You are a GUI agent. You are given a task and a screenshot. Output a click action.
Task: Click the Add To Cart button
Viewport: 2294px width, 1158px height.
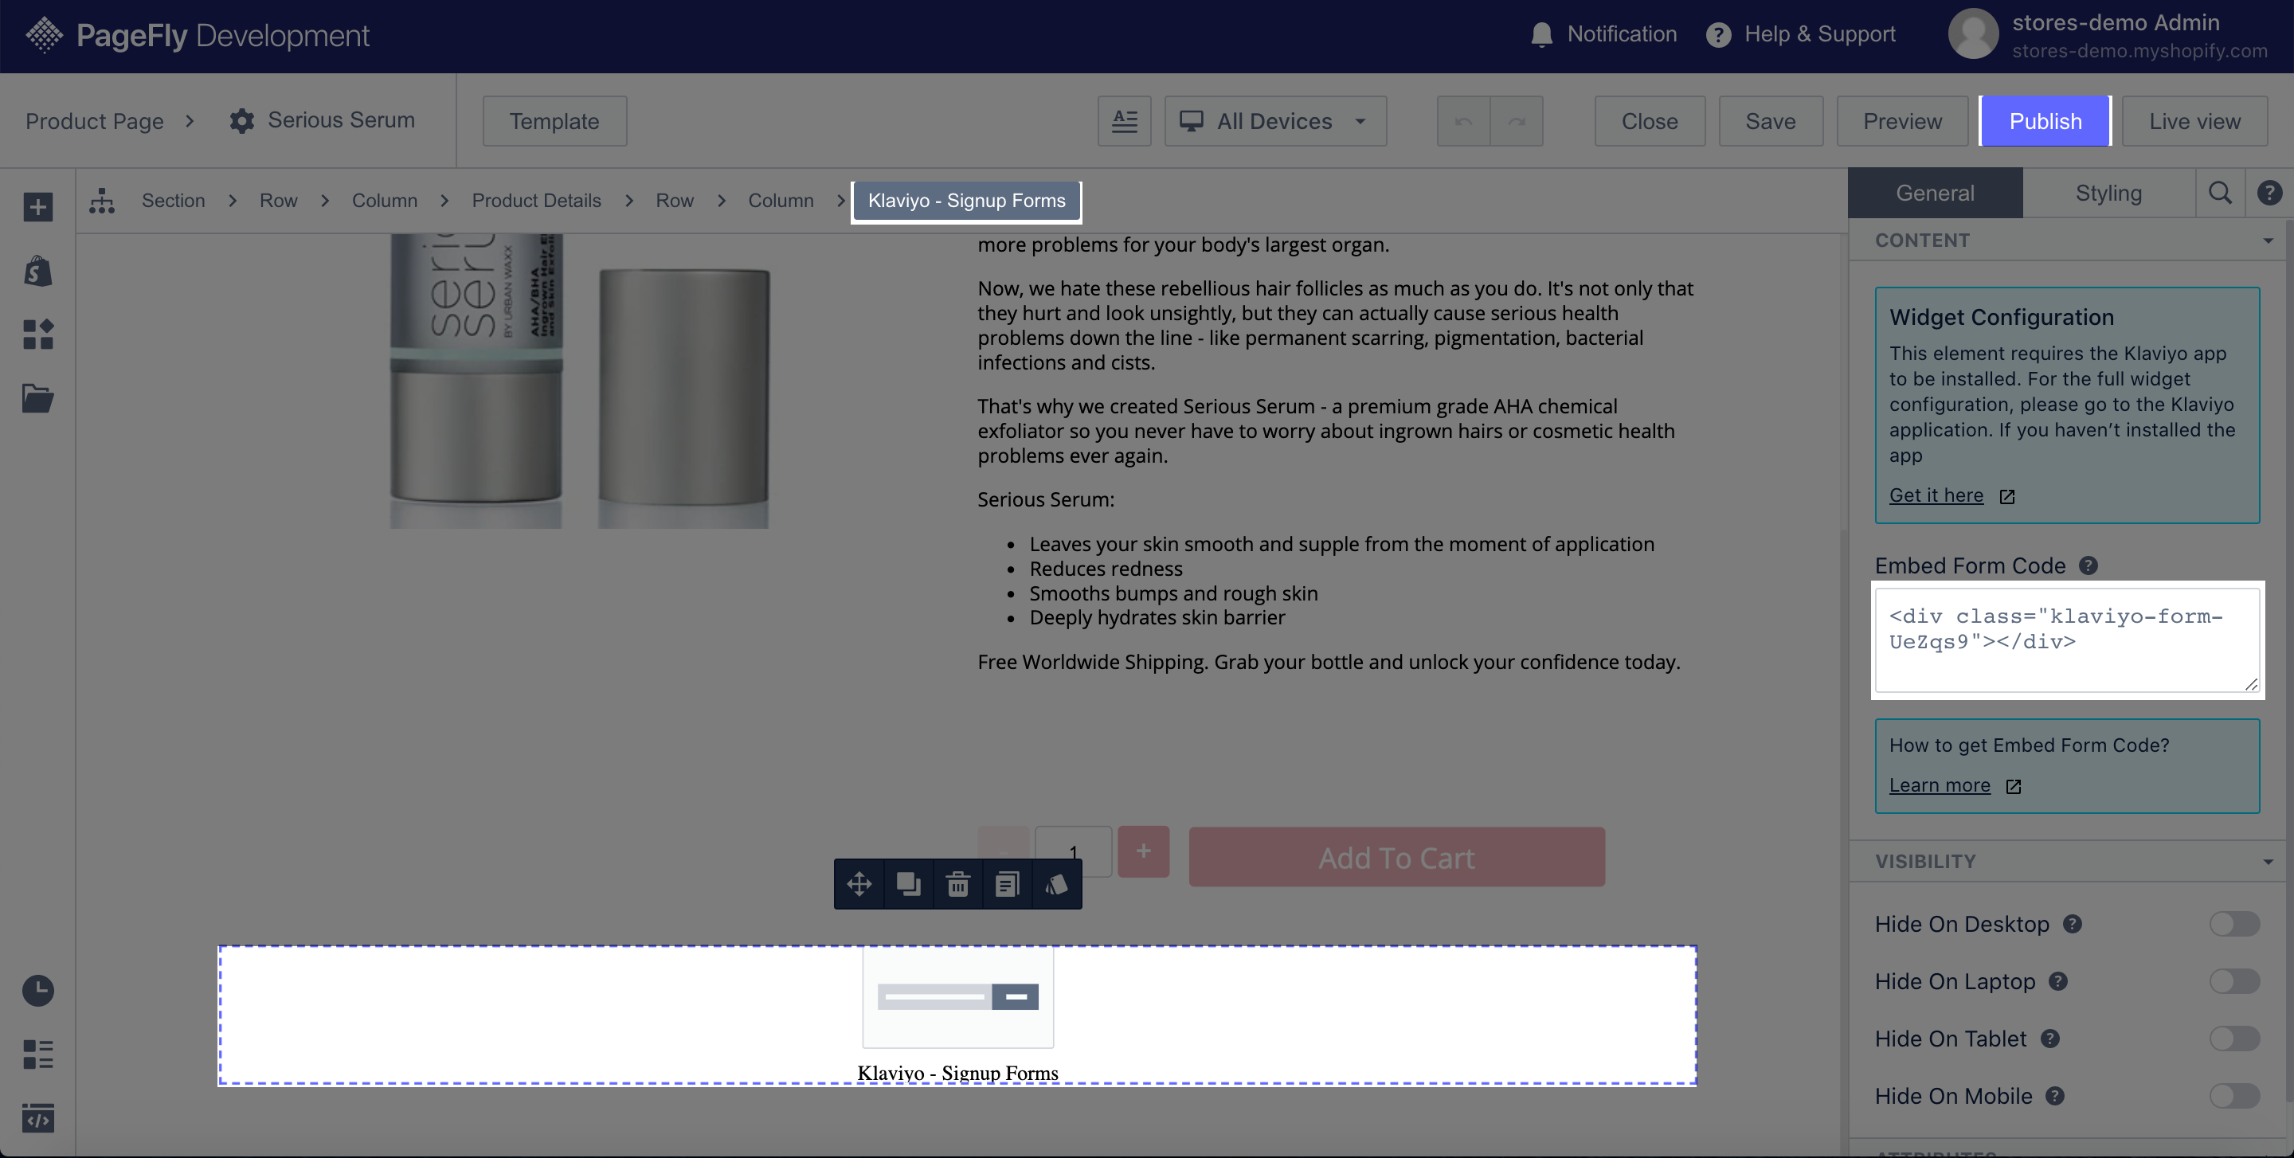1396,857
